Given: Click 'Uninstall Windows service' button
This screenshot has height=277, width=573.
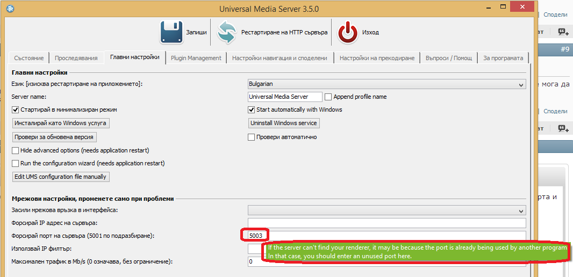Looking at the screenshot, I should (284, 123).
